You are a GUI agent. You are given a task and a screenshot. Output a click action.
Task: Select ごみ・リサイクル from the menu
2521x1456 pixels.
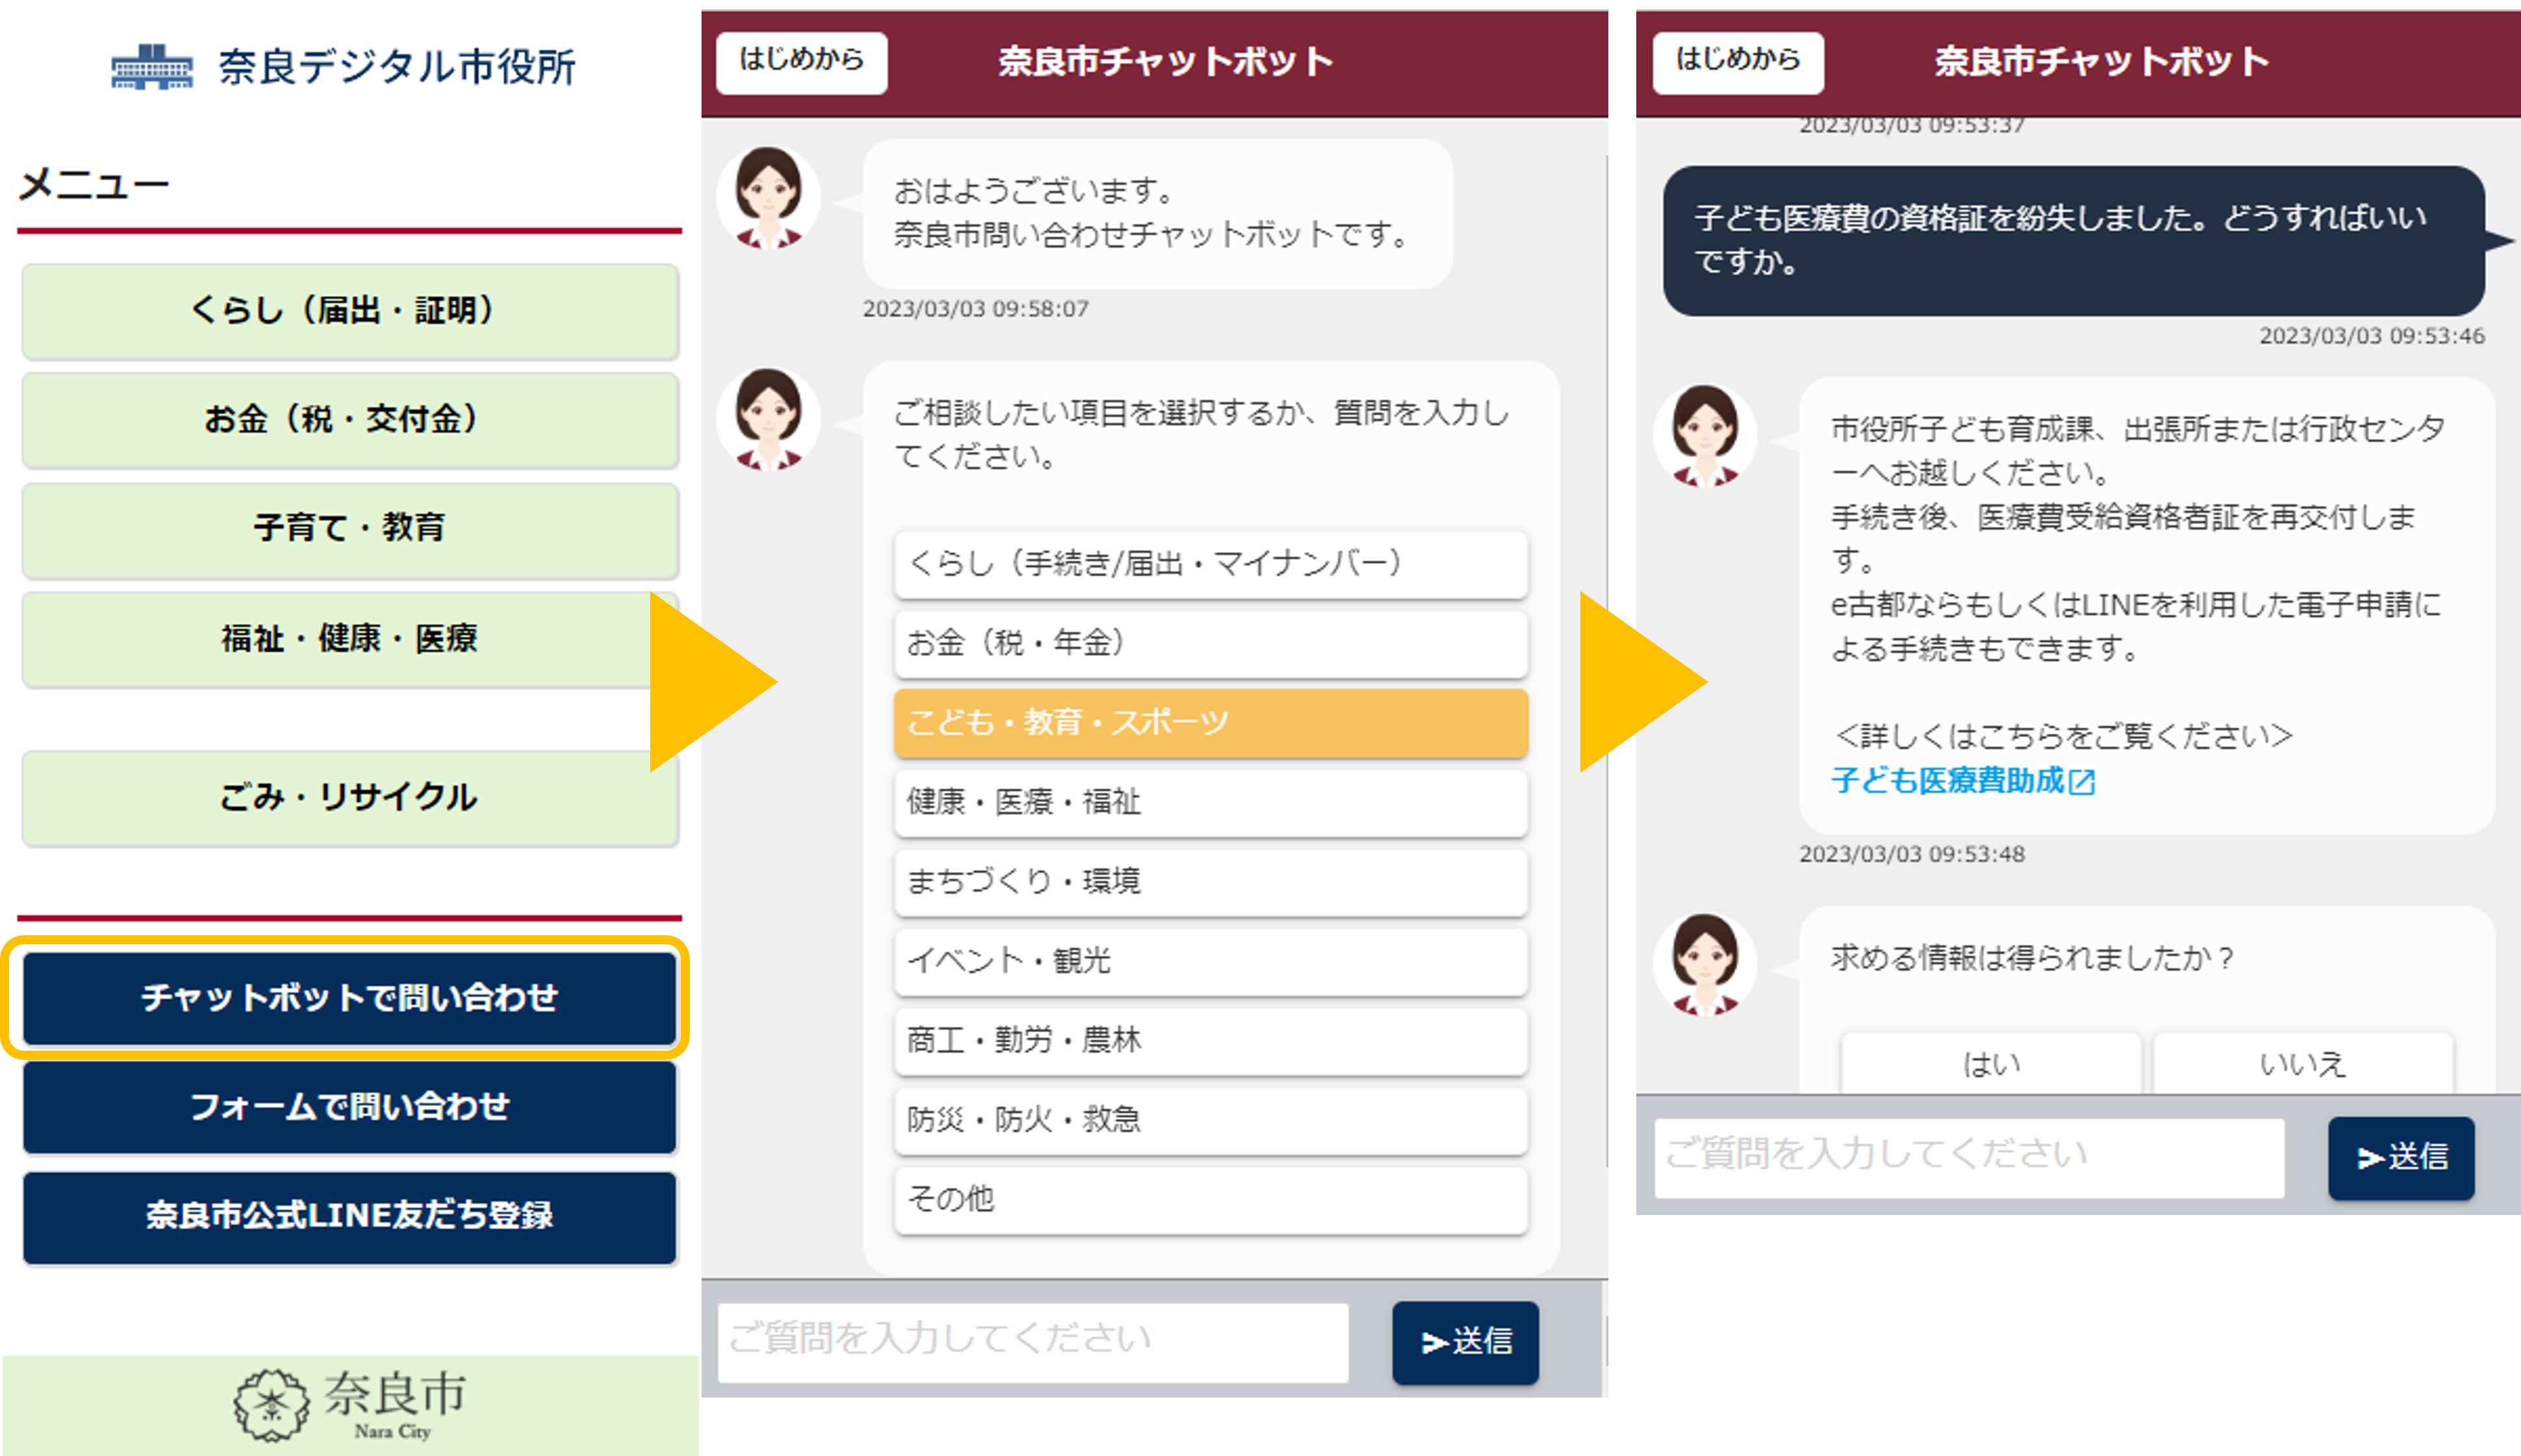tap(350, 797)
